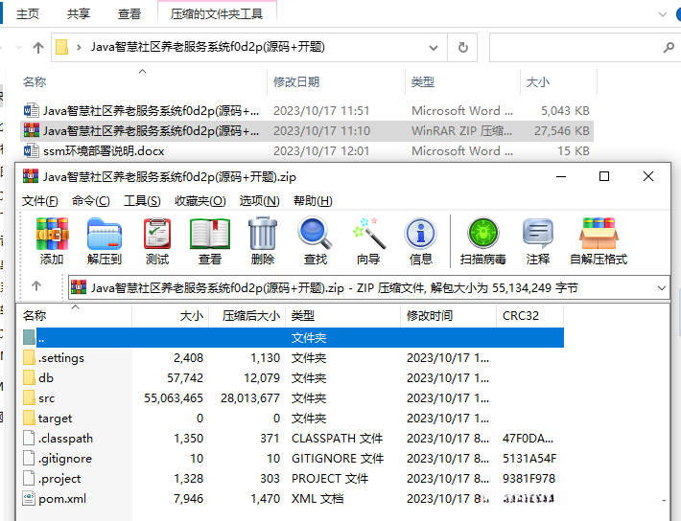
Task: Click the WinRAR zip file icon in Explorer list
Action: coord(32,130)
